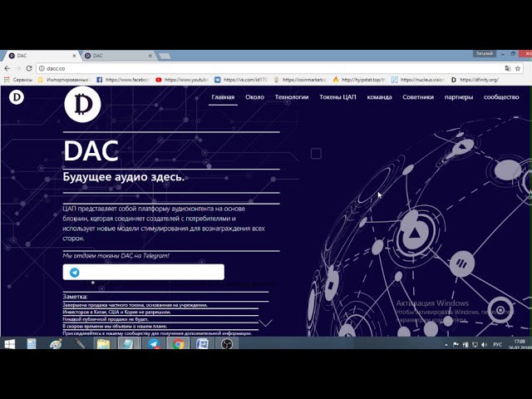
Task: Switch to OBS Studio in the taskbar
Action: tap(227, 344)
